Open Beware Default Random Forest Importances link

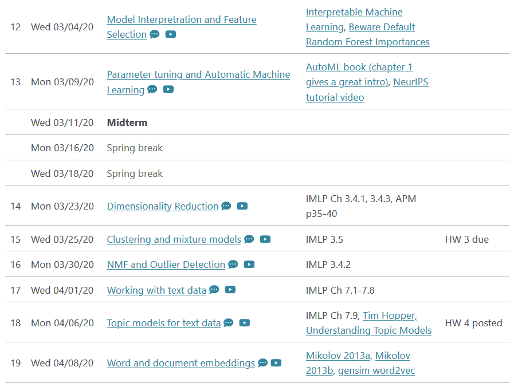[382, 27]
